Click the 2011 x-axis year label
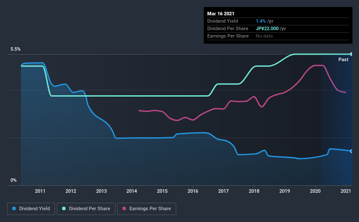This screenshot has height=222, width=359. tap(40, 191)
